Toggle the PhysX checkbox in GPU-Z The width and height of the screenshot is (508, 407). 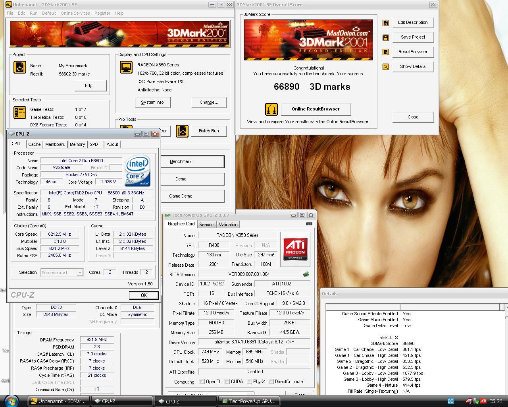249,382
